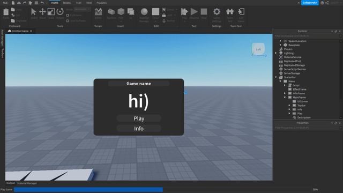Click the Game name title bar

pos(139,84)
